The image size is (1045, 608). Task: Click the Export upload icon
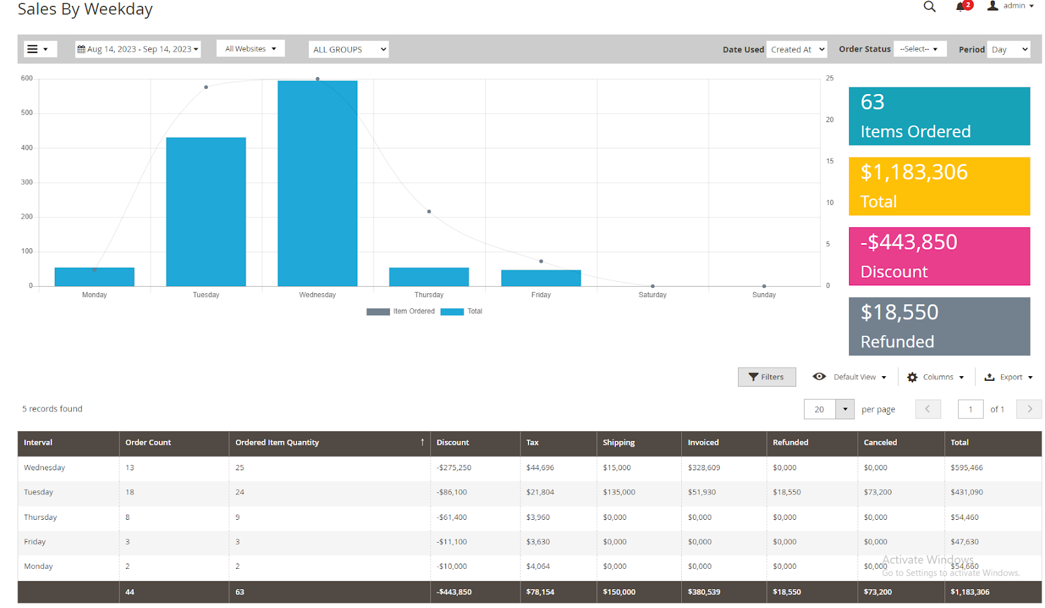(989, 377)
